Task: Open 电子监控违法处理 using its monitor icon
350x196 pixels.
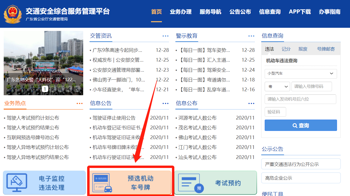Action: (x=16, y=183)
